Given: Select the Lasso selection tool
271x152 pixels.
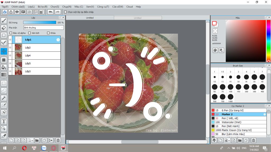Looking at the screenshot, I should pos(4,91).
